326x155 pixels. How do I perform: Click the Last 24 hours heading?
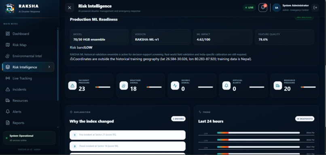coord(211,121)
